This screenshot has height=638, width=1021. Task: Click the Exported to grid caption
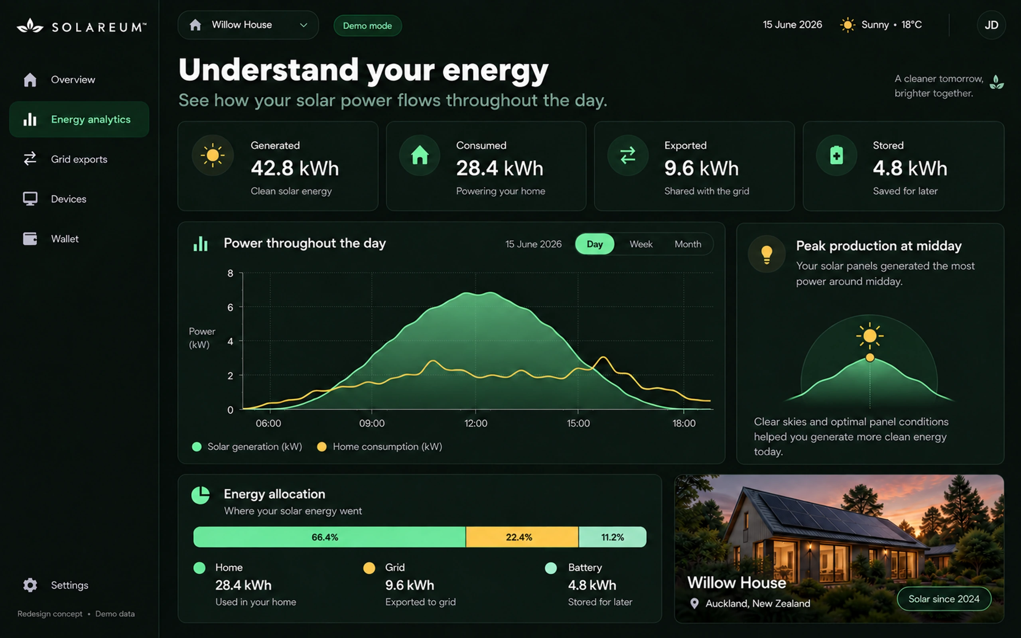[x=420, y=602]
